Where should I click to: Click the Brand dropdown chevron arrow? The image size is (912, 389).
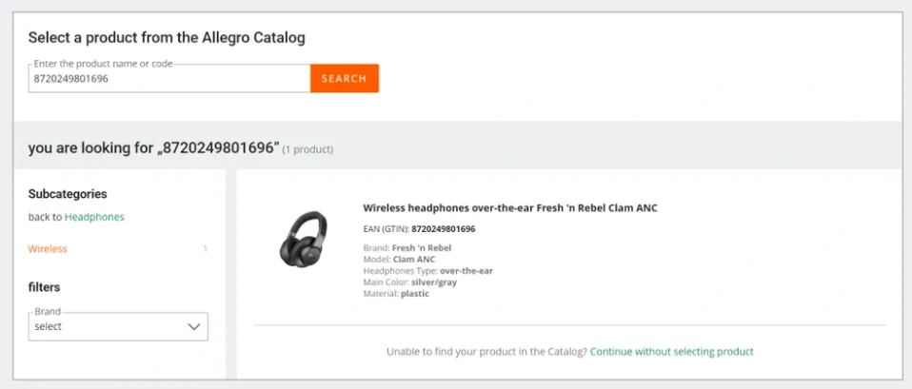coord(194,326)
